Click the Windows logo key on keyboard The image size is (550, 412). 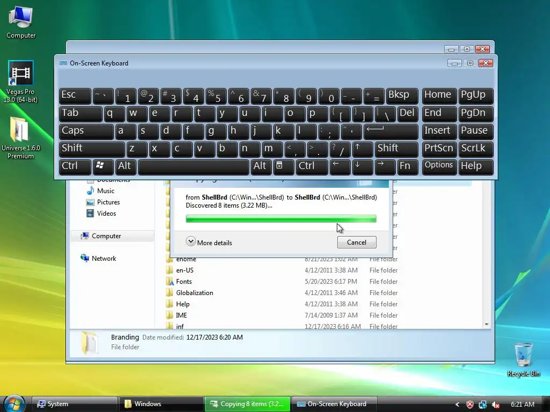point(103,167)
